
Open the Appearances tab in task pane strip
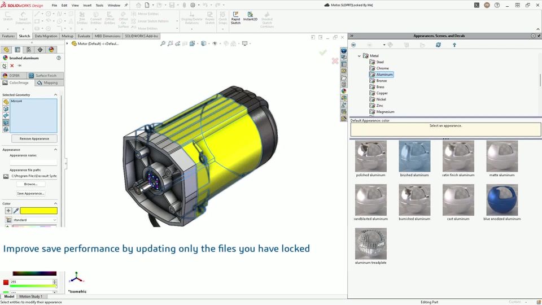point(344,91)
